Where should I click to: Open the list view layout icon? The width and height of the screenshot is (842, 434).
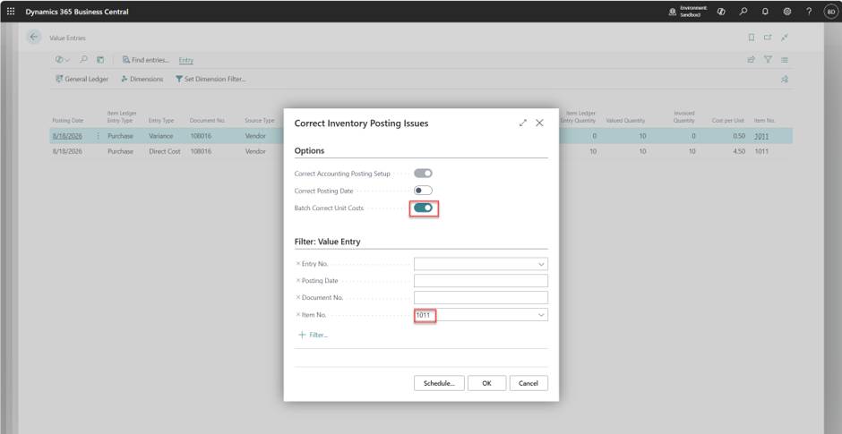tap(785, 60)
